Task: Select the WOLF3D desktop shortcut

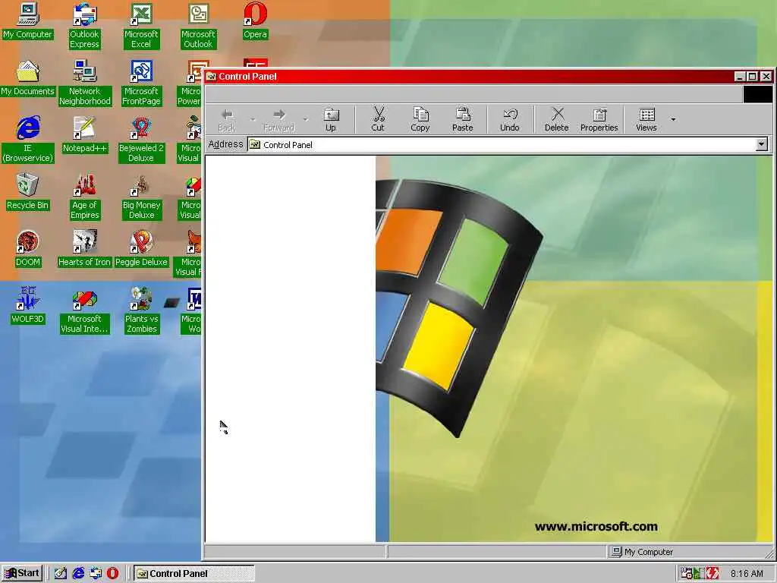Action: tap(28, 306)
